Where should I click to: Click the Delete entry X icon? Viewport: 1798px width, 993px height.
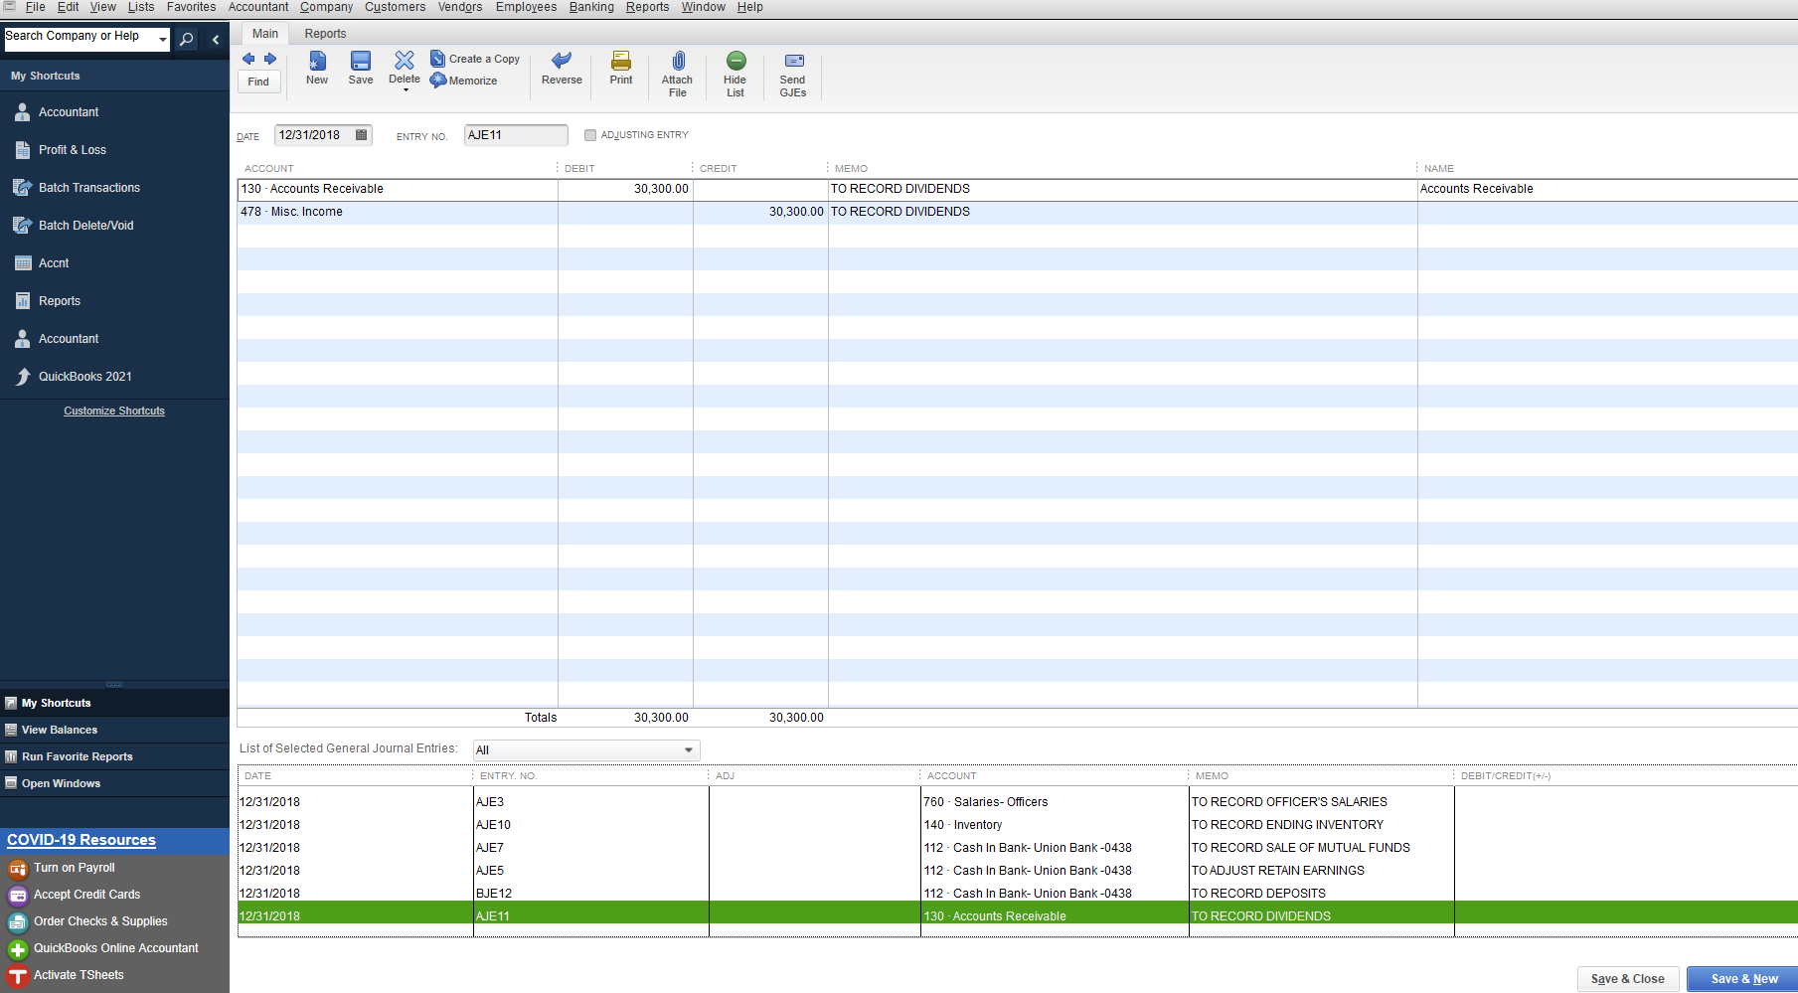[405, 61]
